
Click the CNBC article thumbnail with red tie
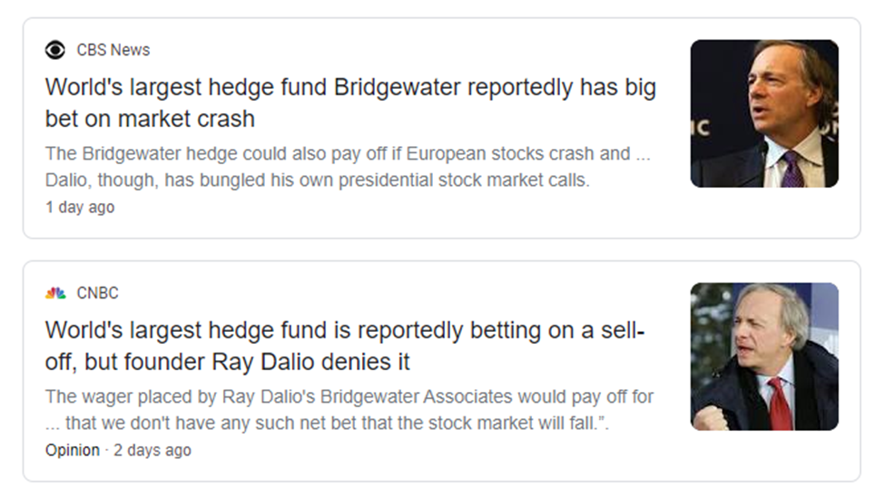tap(763, 356)
